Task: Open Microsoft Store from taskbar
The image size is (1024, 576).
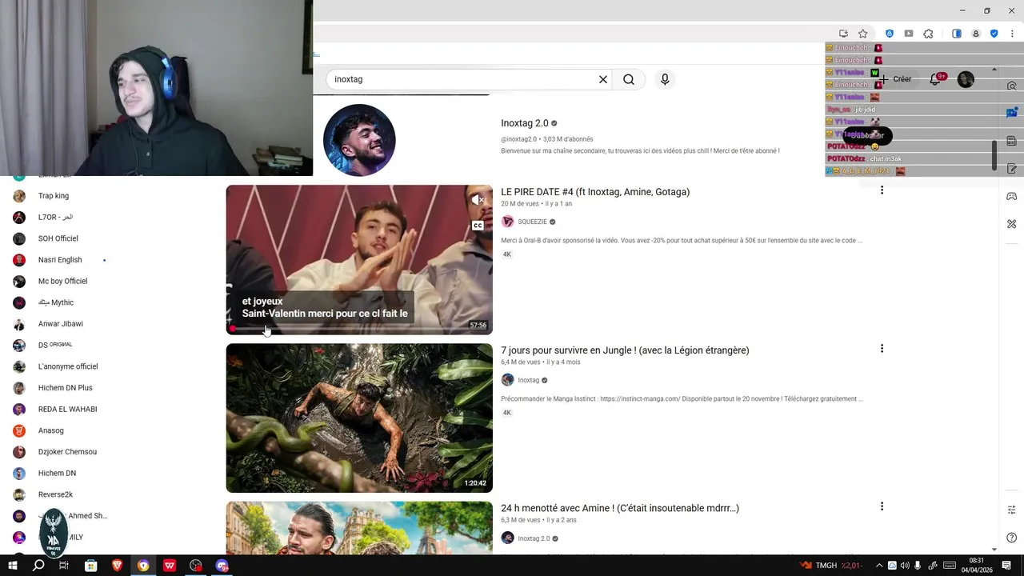Action: 91,566
